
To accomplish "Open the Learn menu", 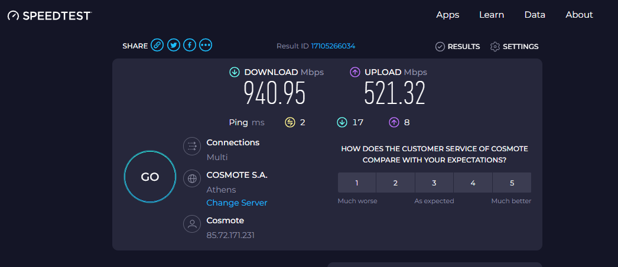I will click(x=492, y=15).
